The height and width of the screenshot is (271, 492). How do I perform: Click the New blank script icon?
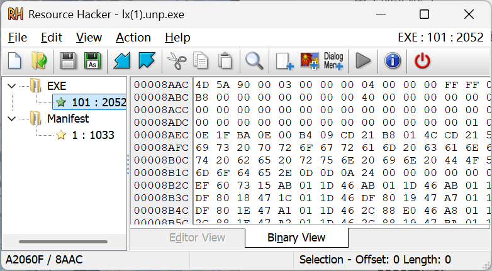point(14,60)
